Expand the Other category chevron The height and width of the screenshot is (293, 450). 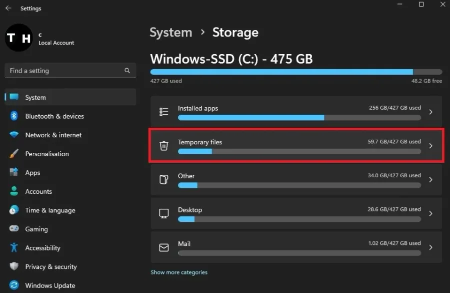tap(431, 180)
